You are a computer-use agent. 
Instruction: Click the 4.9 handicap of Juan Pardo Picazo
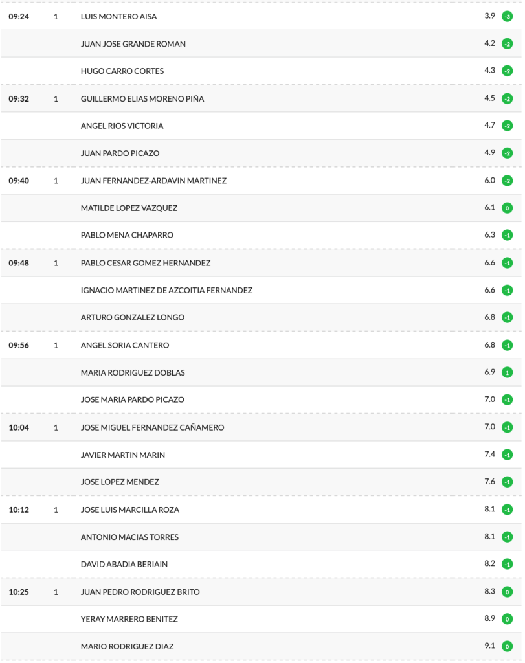pyautogui.click(x=489, y=153)
